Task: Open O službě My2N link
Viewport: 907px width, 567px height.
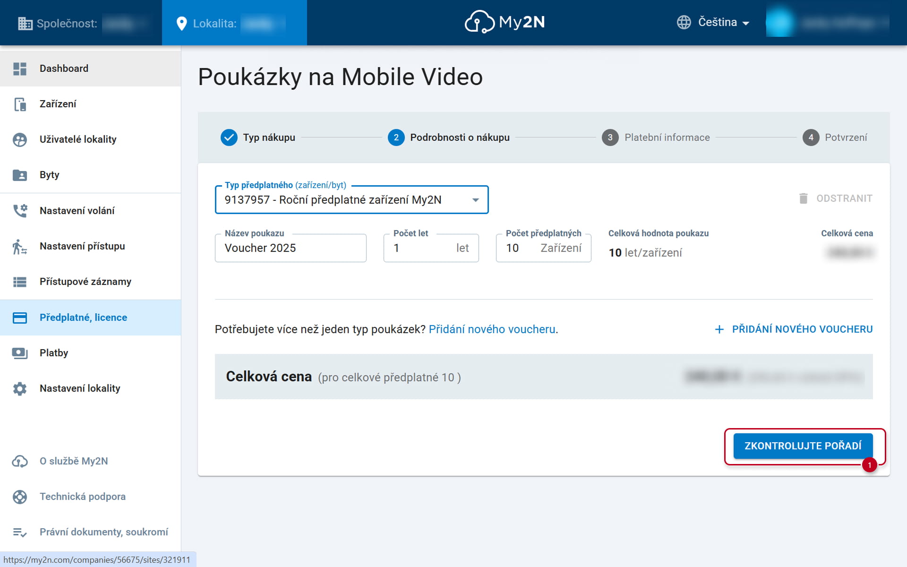Action: (90, 461)
